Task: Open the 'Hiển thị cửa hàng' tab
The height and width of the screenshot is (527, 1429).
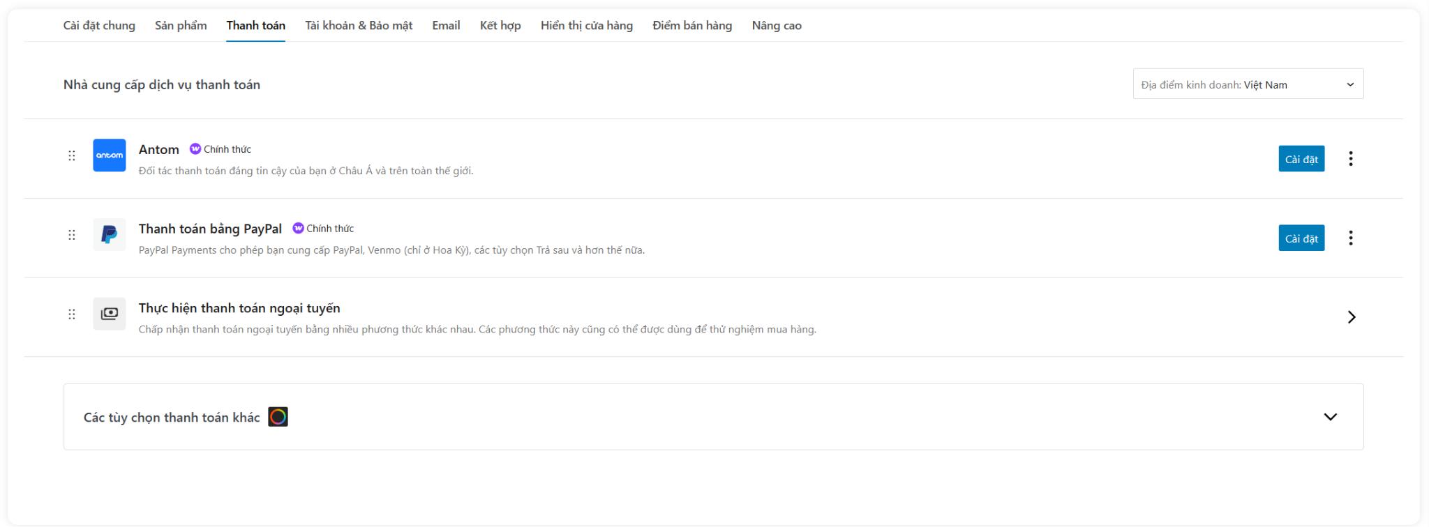Action: 586,26
